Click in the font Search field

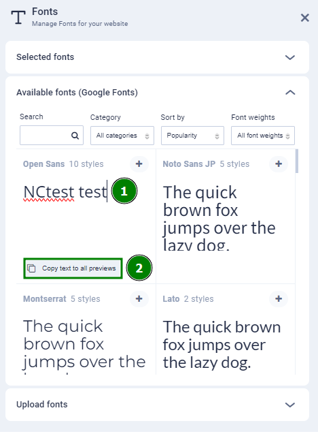(52, 136)
